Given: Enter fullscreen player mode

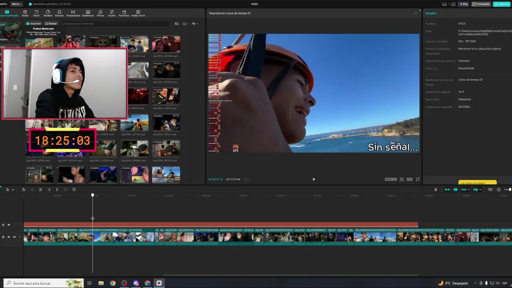Looking at the screenshot, I should coord(418,179).
